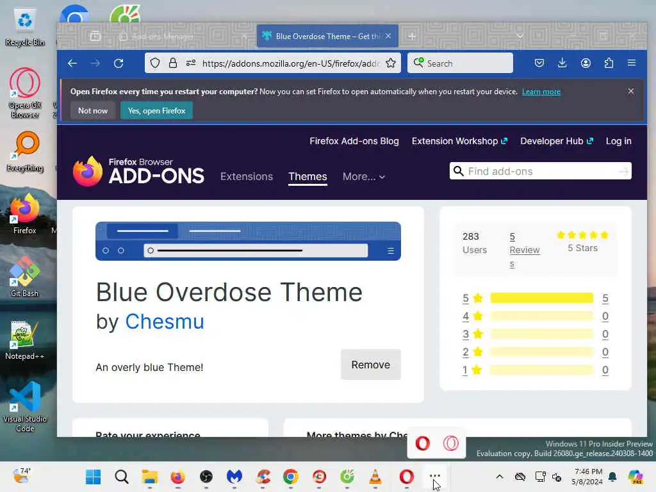Select the Blue Overdose Theme tab
This screenshot has width=656, height=492.
[x=327, y=37]
